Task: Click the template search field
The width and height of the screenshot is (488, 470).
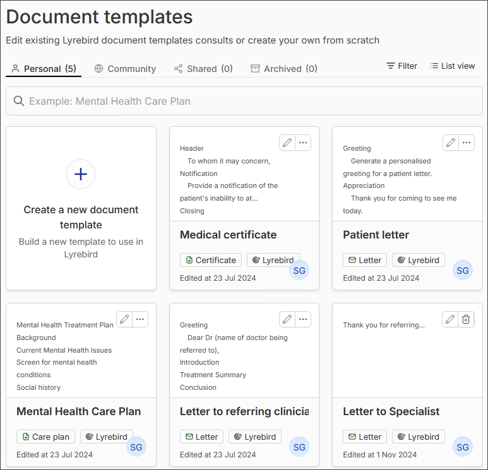Action: pyautogui.click(x=244, y=101)
